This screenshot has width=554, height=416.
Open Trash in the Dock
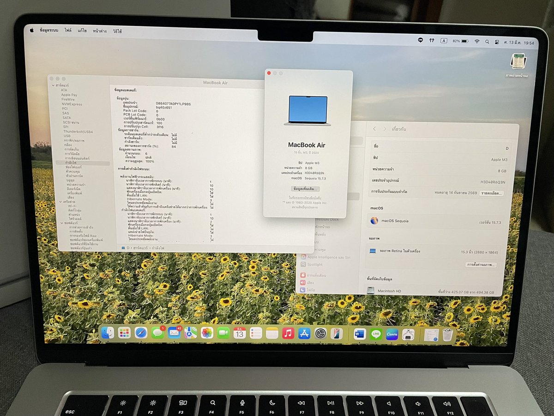(x=447, y=335)
